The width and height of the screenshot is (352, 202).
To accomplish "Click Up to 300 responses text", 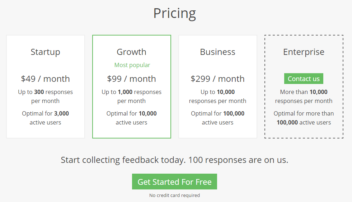I will coord(45,96).
